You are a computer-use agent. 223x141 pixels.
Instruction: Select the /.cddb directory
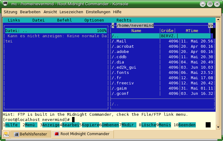coord(162,57)
